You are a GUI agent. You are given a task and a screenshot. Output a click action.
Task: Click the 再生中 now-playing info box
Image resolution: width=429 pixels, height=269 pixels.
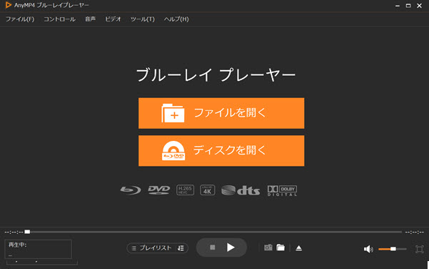(x=39, y=249)
